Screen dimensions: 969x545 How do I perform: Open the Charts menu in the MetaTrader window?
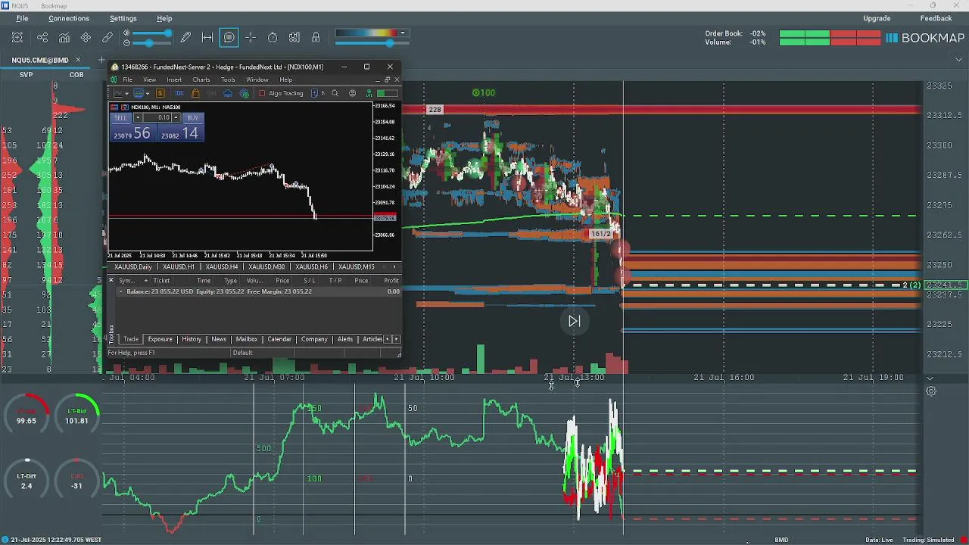(x=201, y=79)
